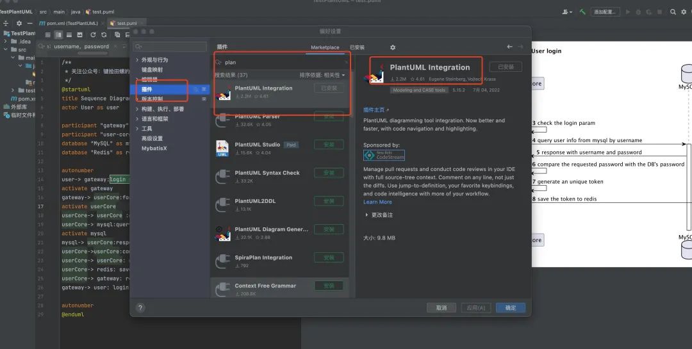Click copy diagram icon in PlantUML toolbar
Image resolution: width=692 pixels, height=349 pixels.
[x=117, y=35]
